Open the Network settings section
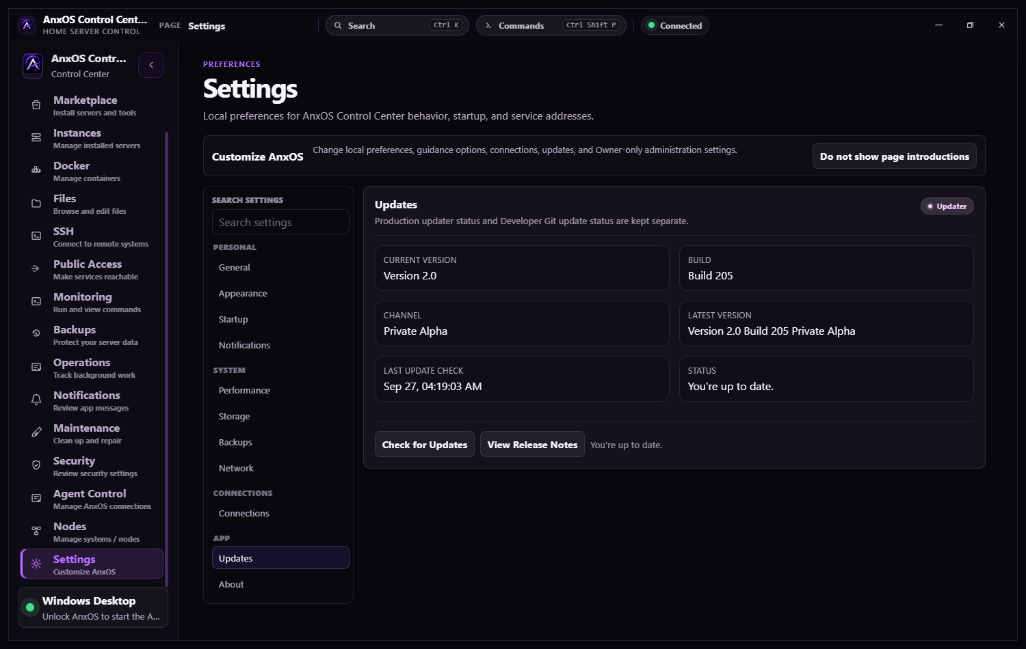This screenshot has height=649, width=1026. click(x=280, y=469)
